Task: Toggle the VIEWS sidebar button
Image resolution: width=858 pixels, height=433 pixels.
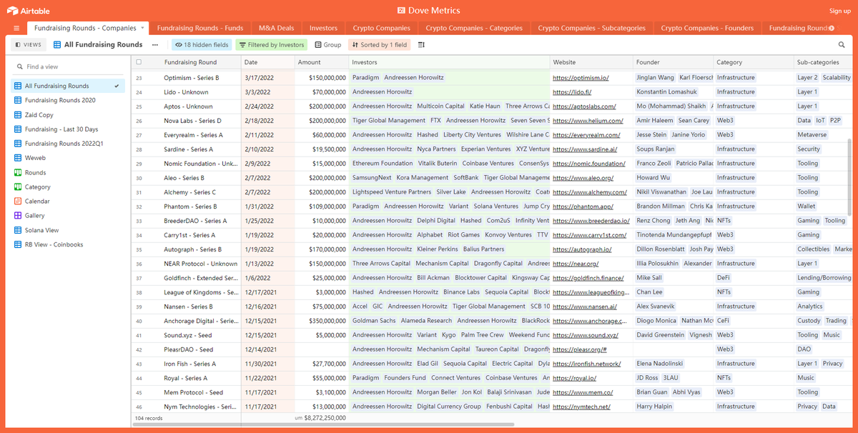Action: click(x=29, y=44)
